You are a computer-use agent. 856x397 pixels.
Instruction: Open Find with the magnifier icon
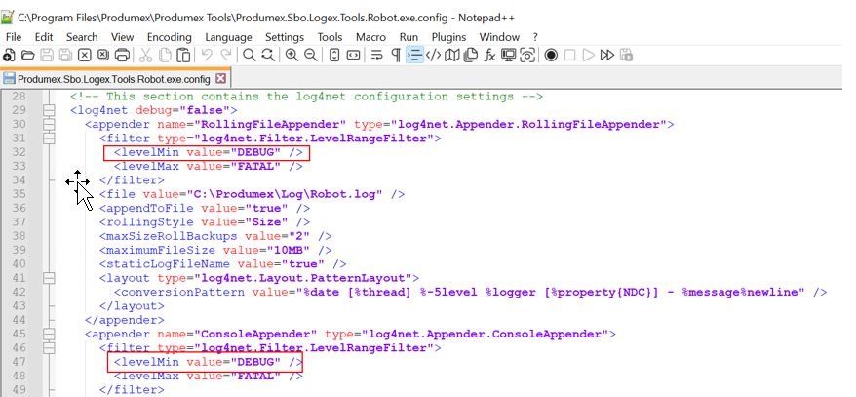pyautogui.click(x=250, y=56)
